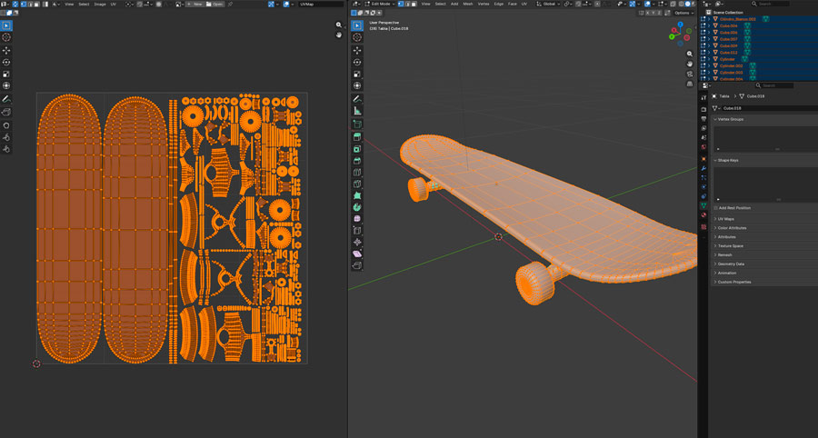The width and height of the screenshot is (818, 438).
Task: Choose the Inset Faces tool
Action: click(357, 149)
